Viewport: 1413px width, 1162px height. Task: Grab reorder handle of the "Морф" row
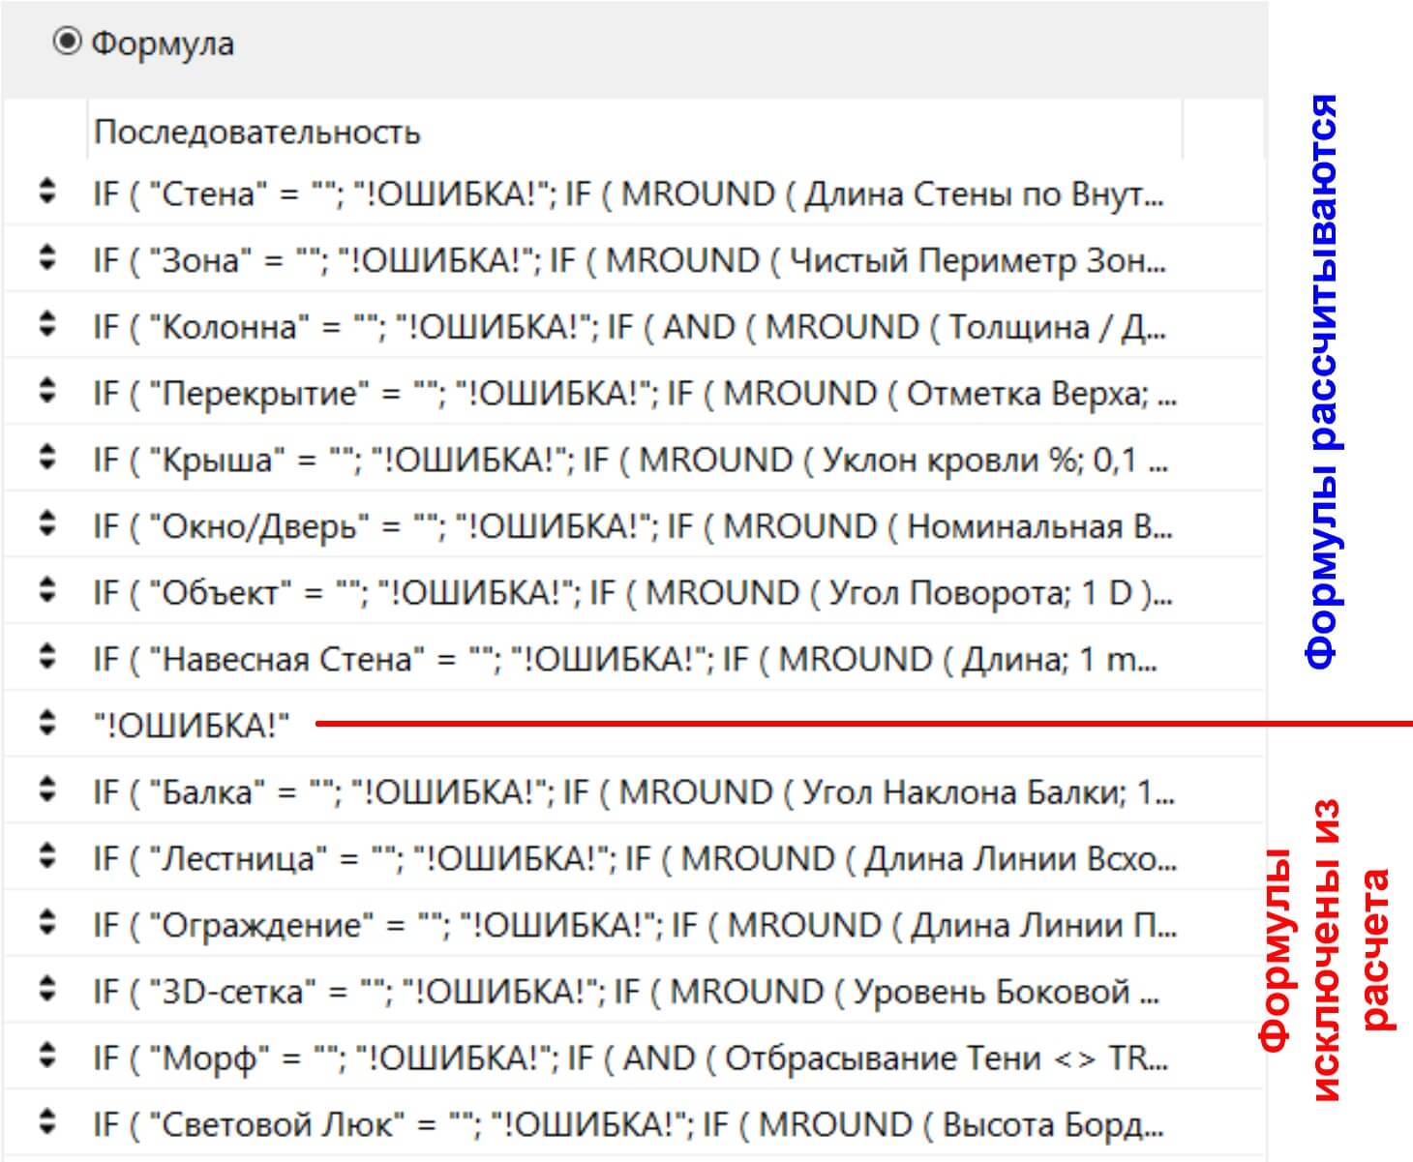46,1057
